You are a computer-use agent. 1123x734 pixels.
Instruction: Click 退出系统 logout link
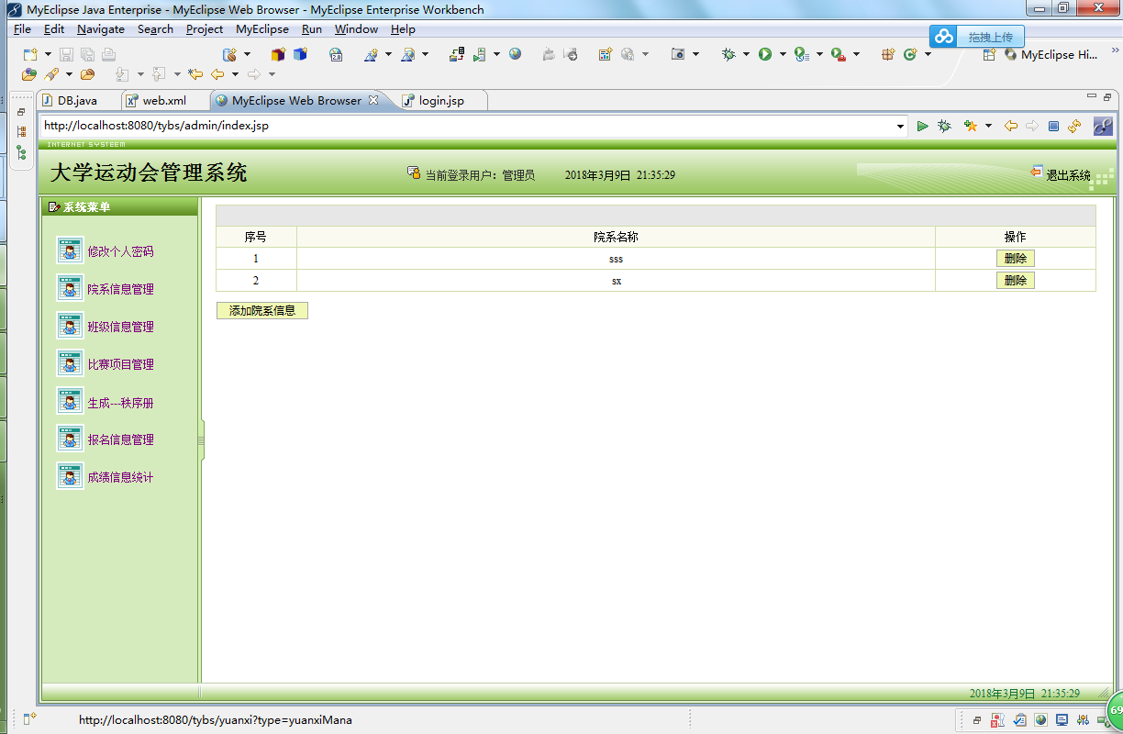point(1068,175)
